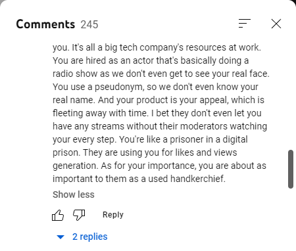Expand replies using the blue triangle arrow
296x251 pixels.
coord(61,237)
